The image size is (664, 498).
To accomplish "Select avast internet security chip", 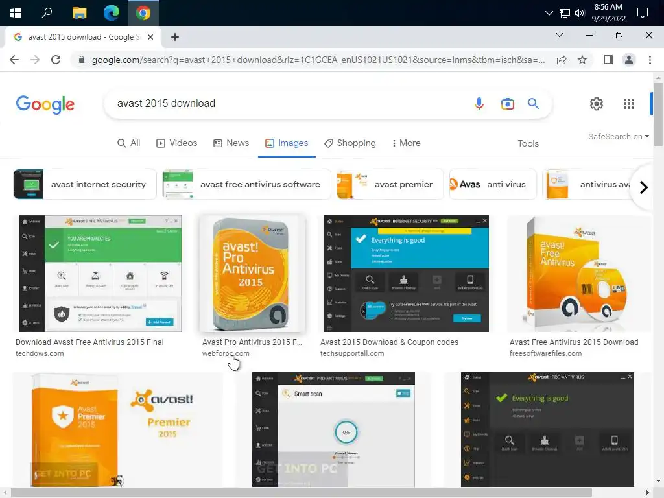I will coord(85,184).
